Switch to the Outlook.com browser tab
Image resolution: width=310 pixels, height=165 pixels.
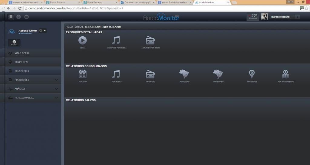tap(136, 2)
